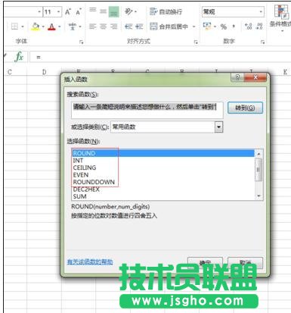Click the function list scroll down arrow
291x313 pixels.
click(x=258, y=196)
